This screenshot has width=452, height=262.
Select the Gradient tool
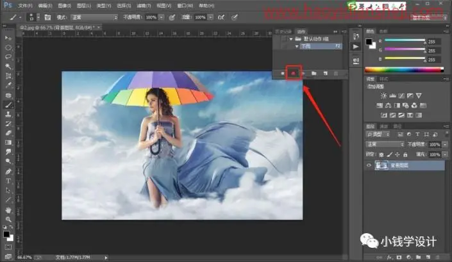8,142
